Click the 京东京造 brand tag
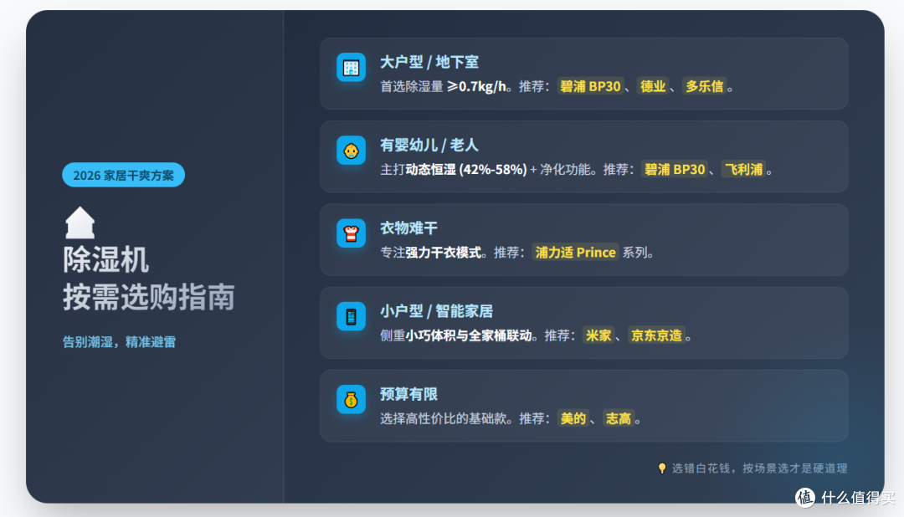 pyautogui.click(x=656, y=335)
